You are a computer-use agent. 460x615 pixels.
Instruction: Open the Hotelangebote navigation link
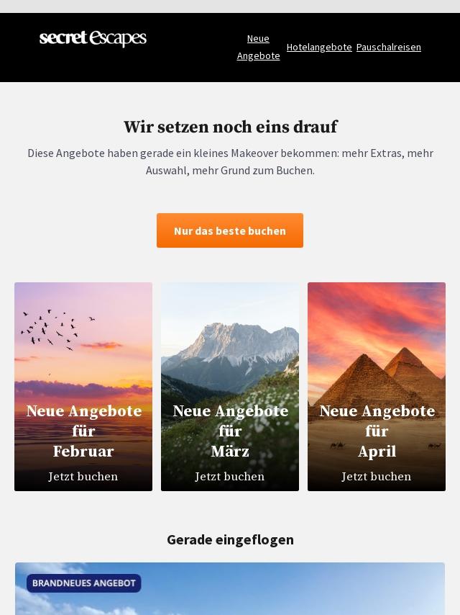[319, 47]
